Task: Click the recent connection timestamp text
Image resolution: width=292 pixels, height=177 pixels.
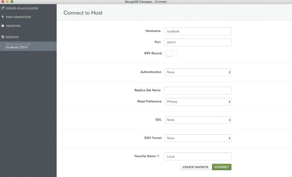Action: (x=18, y=44)
